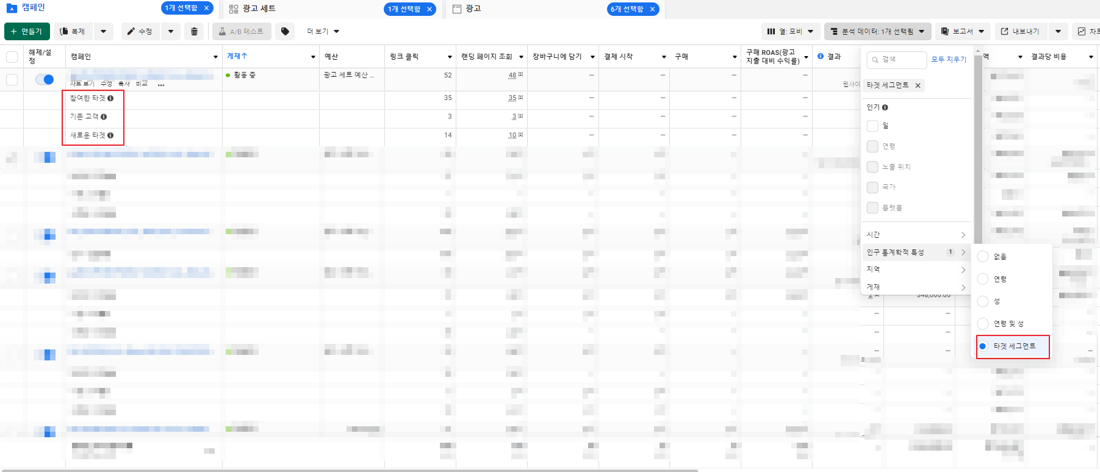Viewport: 1100px width, 472px height.
Task: Expand the 게재 submenu
Action: tap(916, 287)
